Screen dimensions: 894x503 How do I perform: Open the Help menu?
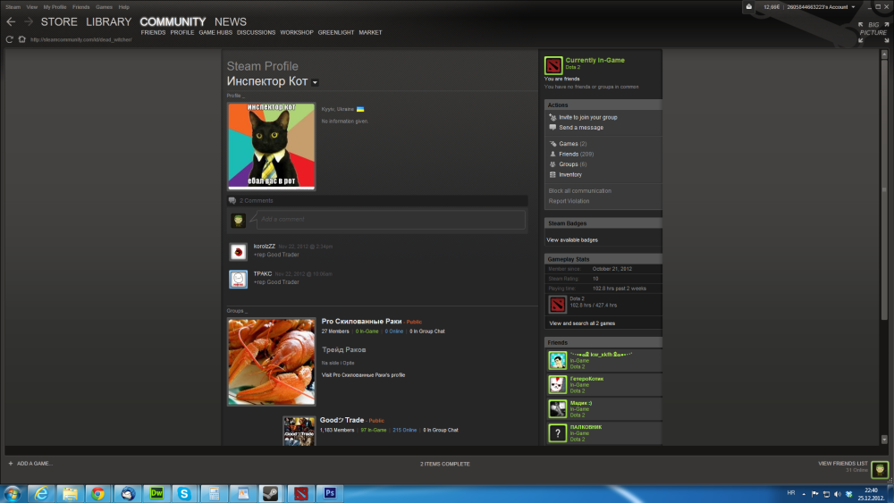click(123, 7)
